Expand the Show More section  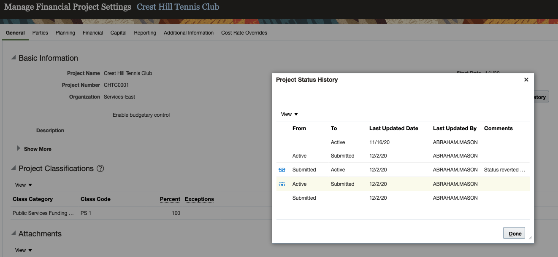point(18,148)
